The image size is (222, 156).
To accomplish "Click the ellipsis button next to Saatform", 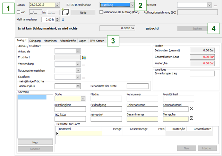I will tap(84, 77).
